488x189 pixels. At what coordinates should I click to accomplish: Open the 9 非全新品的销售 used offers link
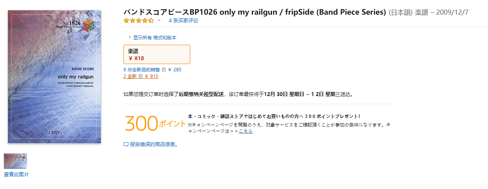152,70
